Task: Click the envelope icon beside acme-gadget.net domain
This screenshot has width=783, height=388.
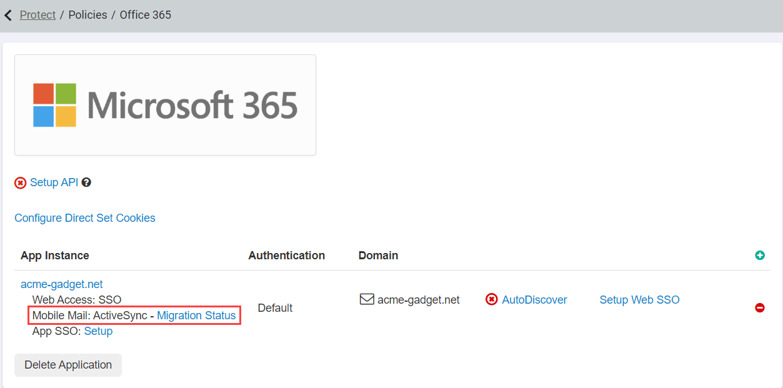Action: (367, 299)
